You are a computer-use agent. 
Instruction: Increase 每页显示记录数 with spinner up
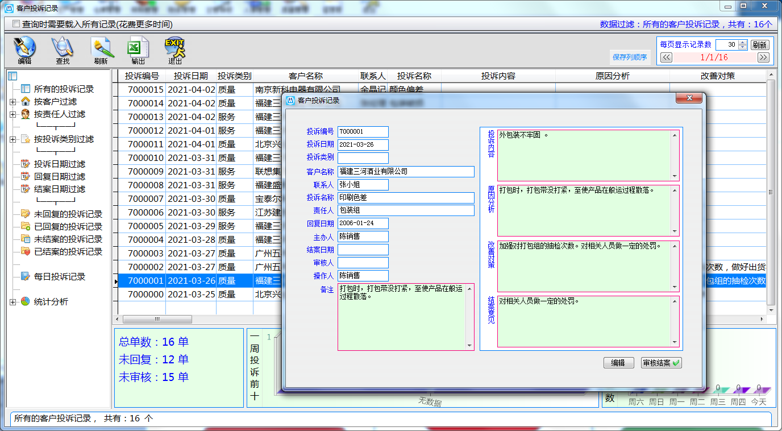point(742,42)
